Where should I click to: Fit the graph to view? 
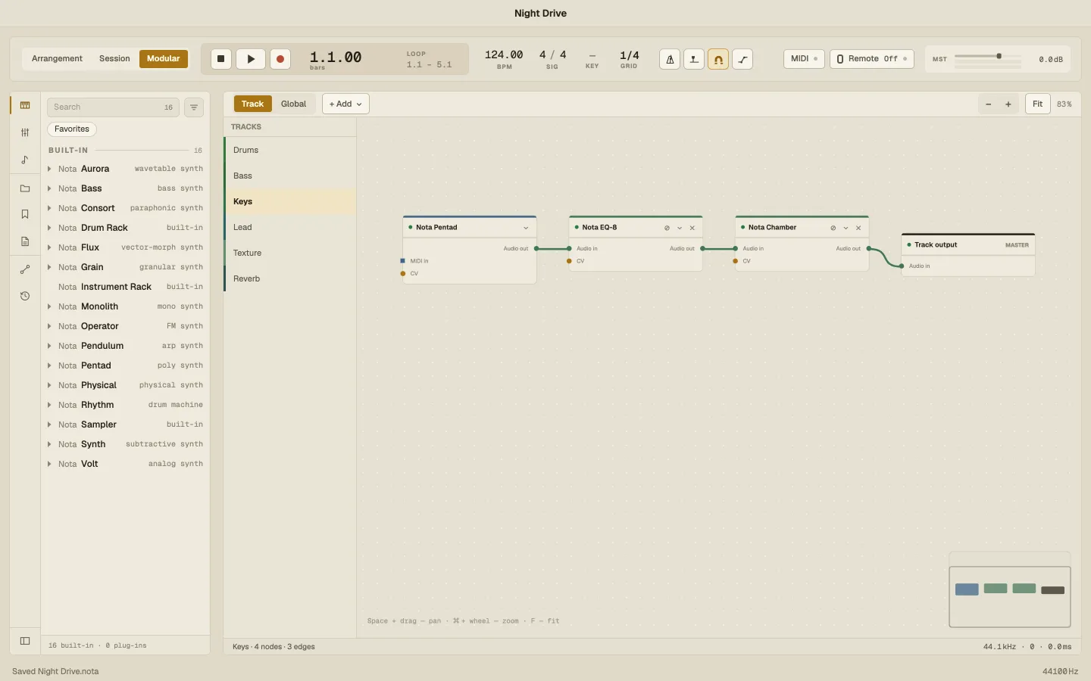(1038, 104)
